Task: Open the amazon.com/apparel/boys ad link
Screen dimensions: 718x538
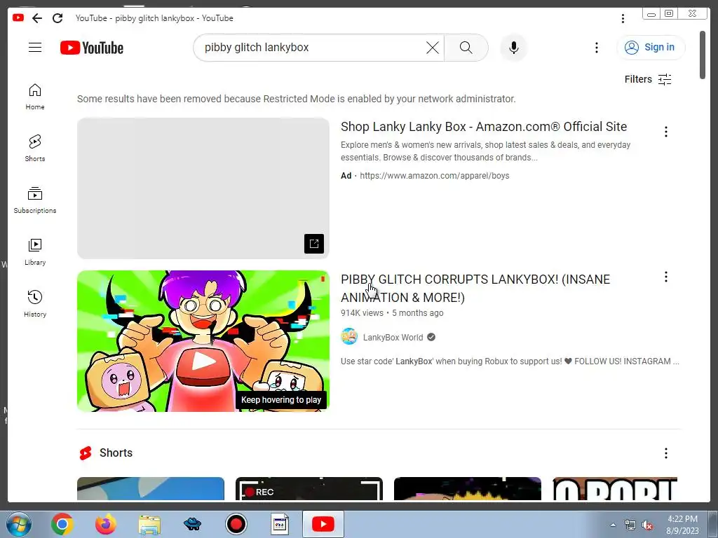Action: [x=434, y=176]
